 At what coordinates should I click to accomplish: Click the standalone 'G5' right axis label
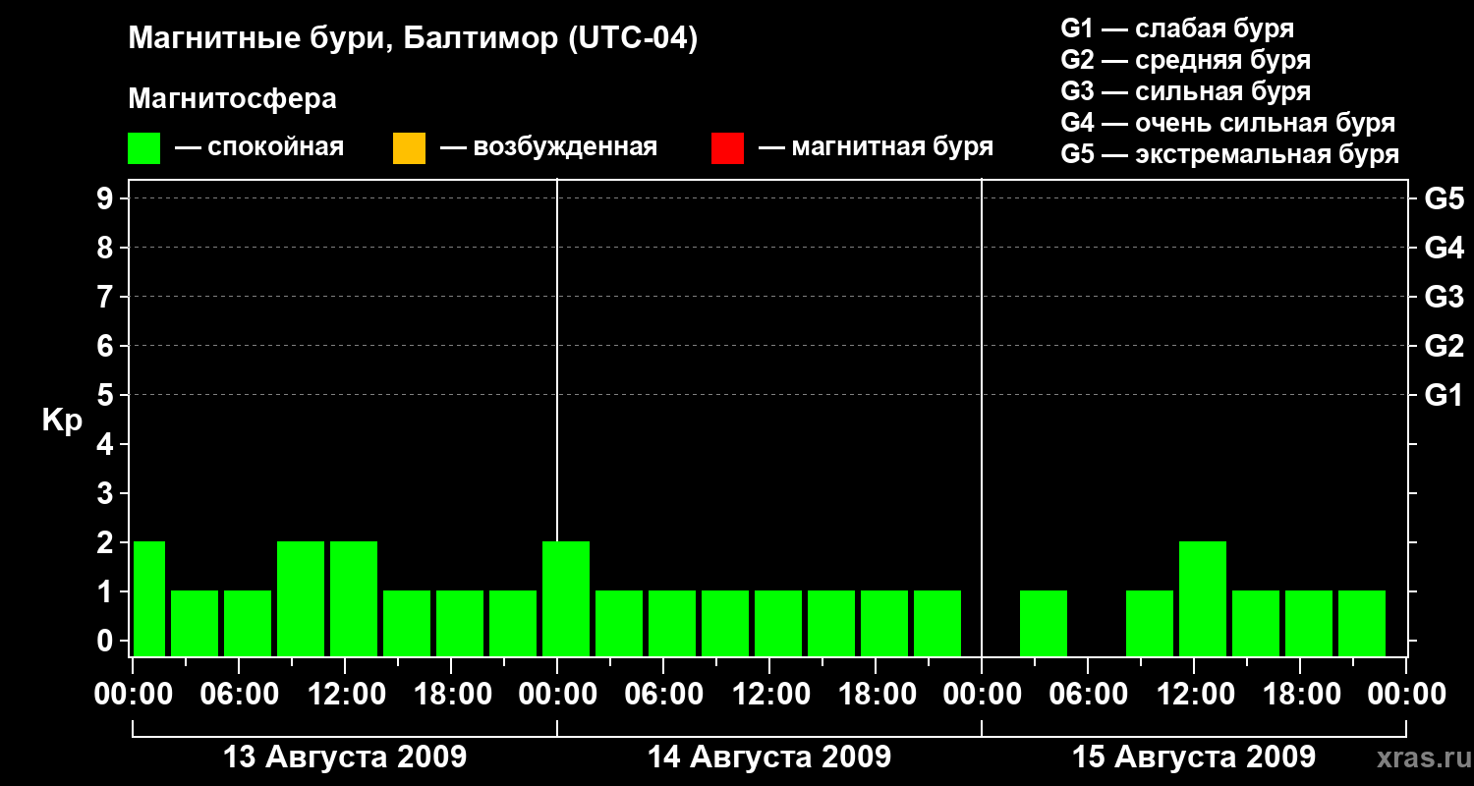1444,198
